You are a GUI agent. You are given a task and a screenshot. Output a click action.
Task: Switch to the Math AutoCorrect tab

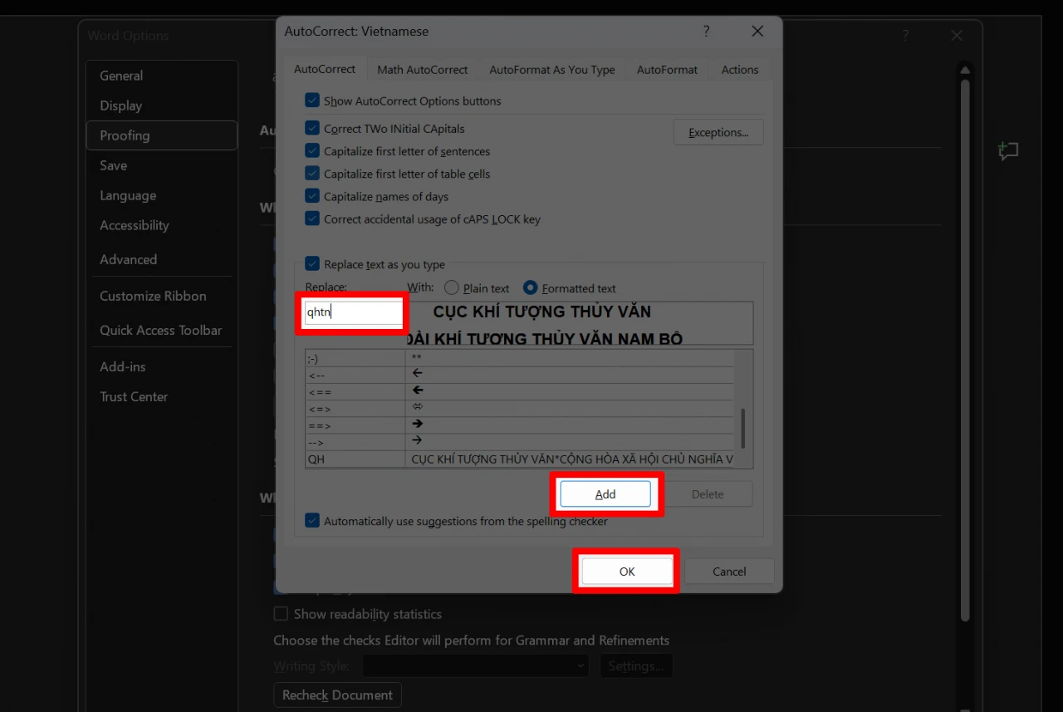[x=422, y=70]
